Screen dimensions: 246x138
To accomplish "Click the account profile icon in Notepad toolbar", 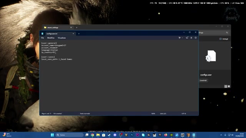I will click(191, 38).
